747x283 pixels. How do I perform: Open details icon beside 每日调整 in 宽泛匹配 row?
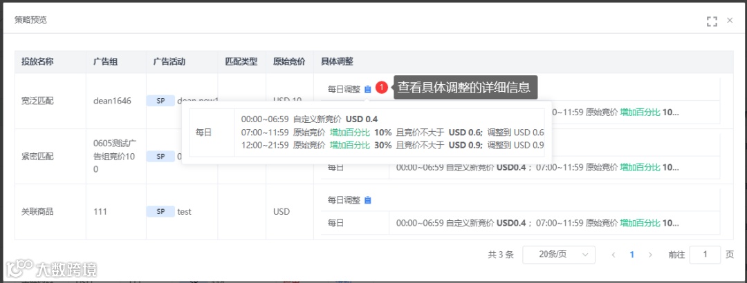pos(367,89)
